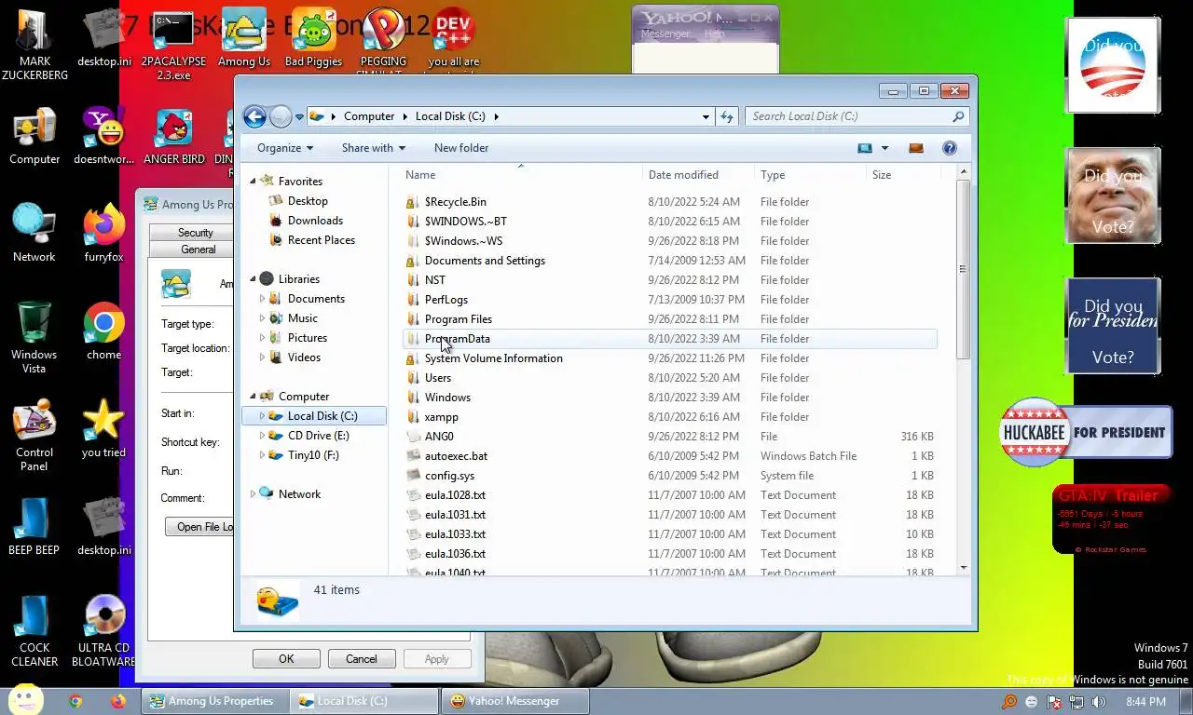Screen dimensions: 1193x715
Task: Select the System Volume Information folder
Action: (671, 358)
